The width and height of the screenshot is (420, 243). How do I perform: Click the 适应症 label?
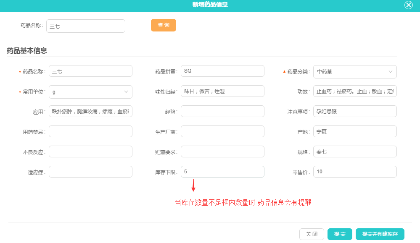tap(37, 172)
